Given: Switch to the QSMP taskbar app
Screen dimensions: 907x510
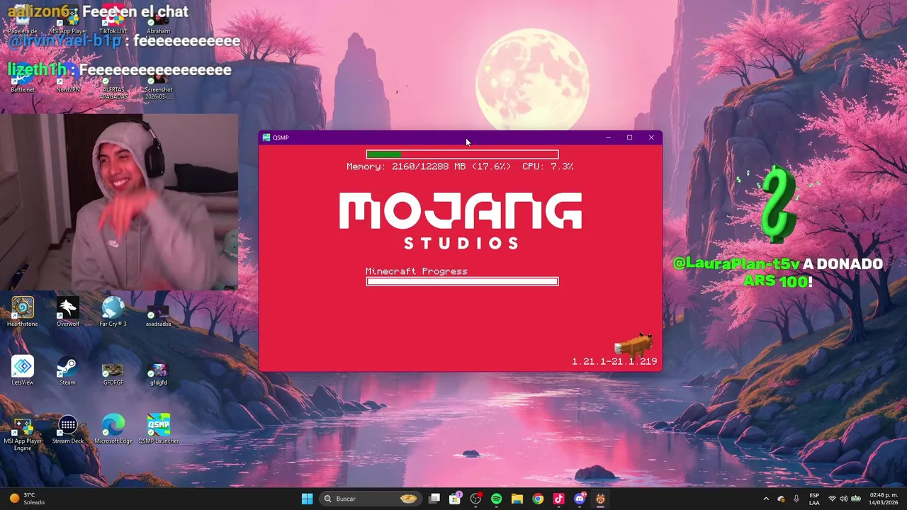Looking at the screenshot, I should click(600, 499).
